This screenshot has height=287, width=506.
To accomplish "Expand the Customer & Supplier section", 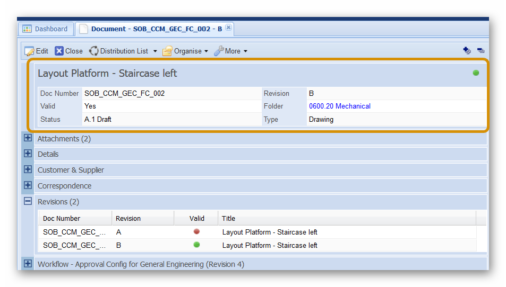I will (x=28, y=169).
